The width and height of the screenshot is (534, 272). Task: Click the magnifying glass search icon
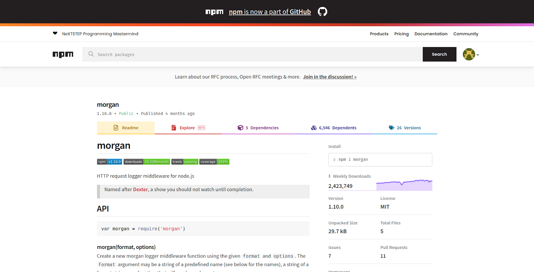tap(91, 54)
